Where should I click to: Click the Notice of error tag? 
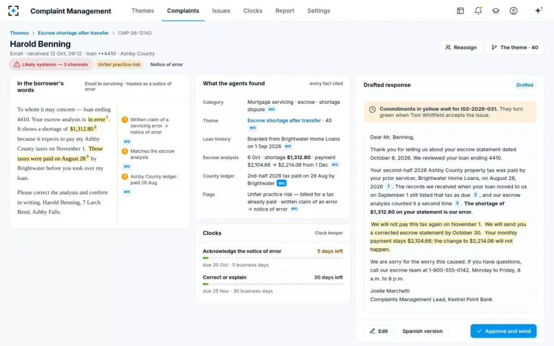pyautogui.click(x=167, y=65)
